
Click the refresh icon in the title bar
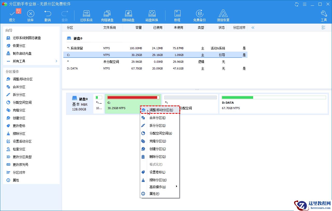[x=296, y=4]
